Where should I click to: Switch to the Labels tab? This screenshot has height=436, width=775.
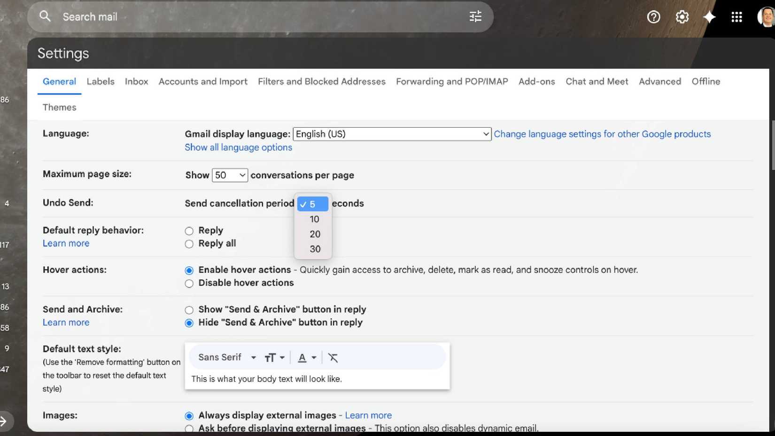click(x=100, y=81)
